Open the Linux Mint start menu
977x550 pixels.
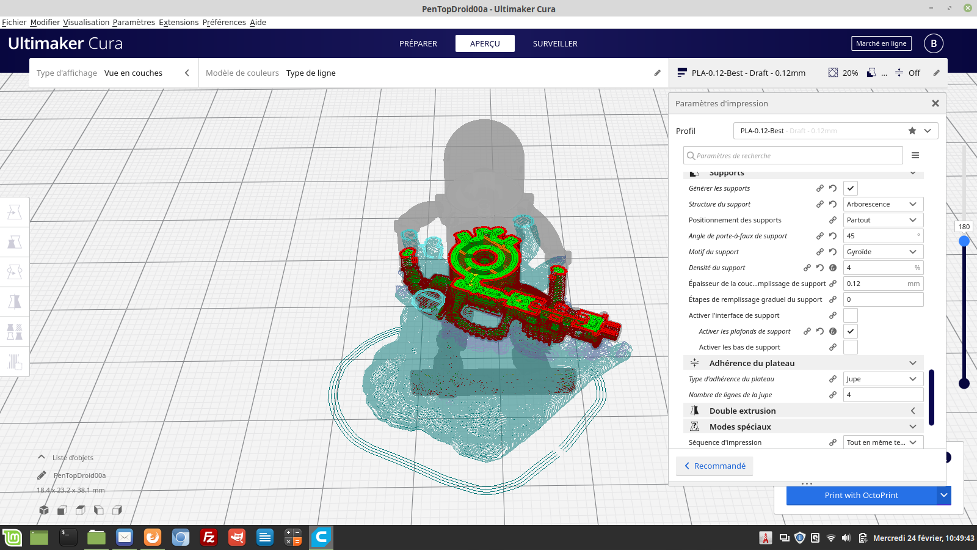click(12, 538)
